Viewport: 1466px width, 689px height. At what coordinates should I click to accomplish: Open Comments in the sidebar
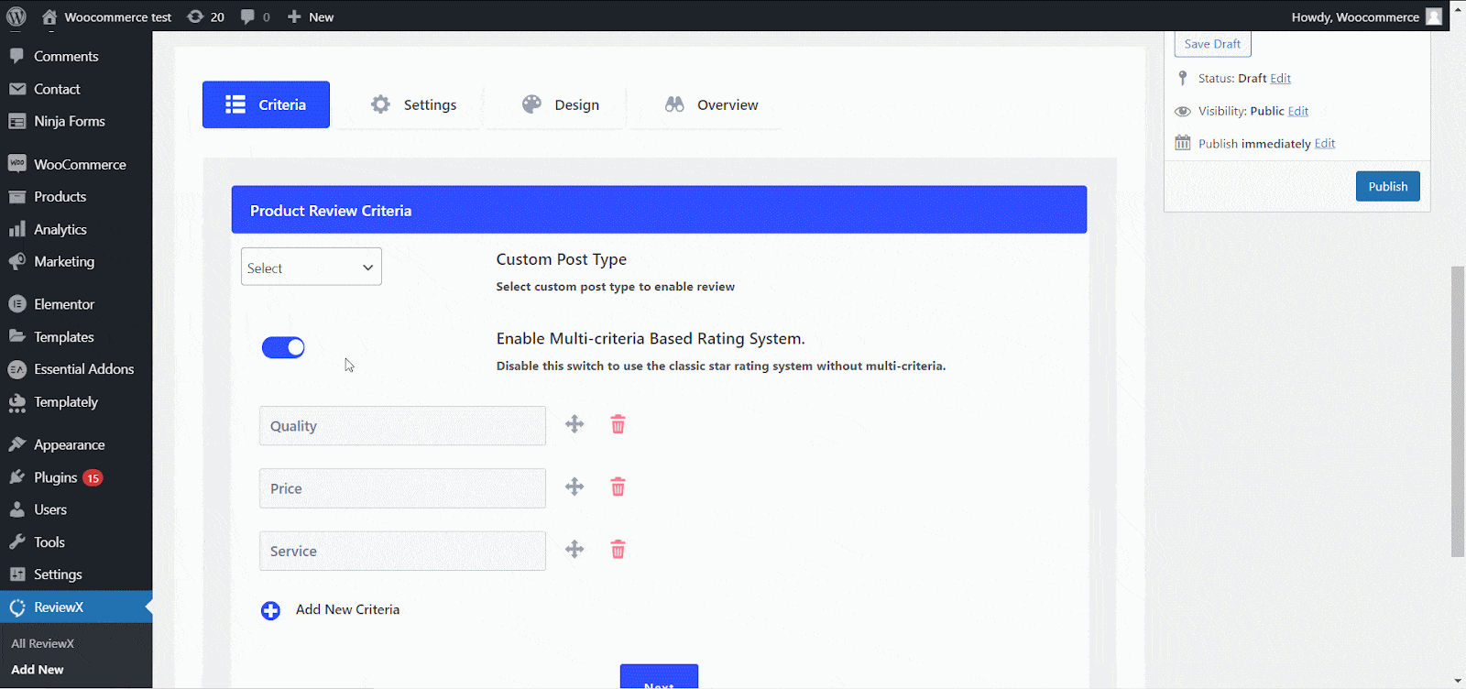coord(66,56)
